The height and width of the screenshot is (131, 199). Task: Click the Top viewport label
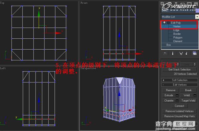pyautogui.click(x=2, y=3)
